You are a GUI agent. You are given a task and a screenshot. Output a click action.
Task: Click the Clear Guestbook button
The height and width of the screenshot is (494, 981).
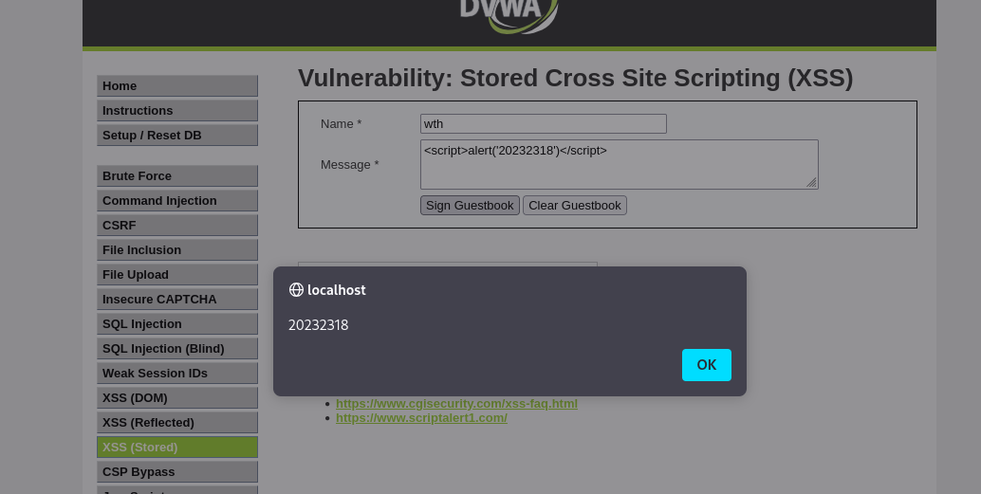(574, 205)
